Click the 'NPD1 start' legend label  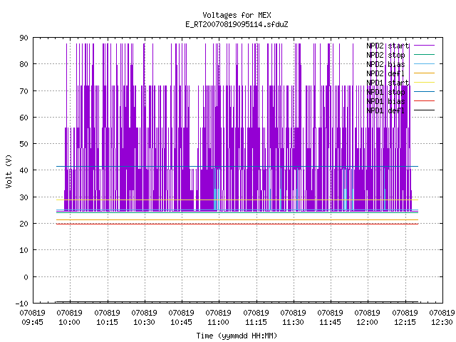(388, 83)
